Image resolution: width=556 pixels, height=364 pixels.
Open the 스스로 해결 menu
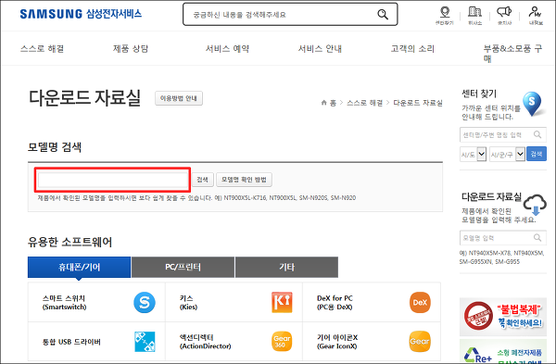(43, 48)
